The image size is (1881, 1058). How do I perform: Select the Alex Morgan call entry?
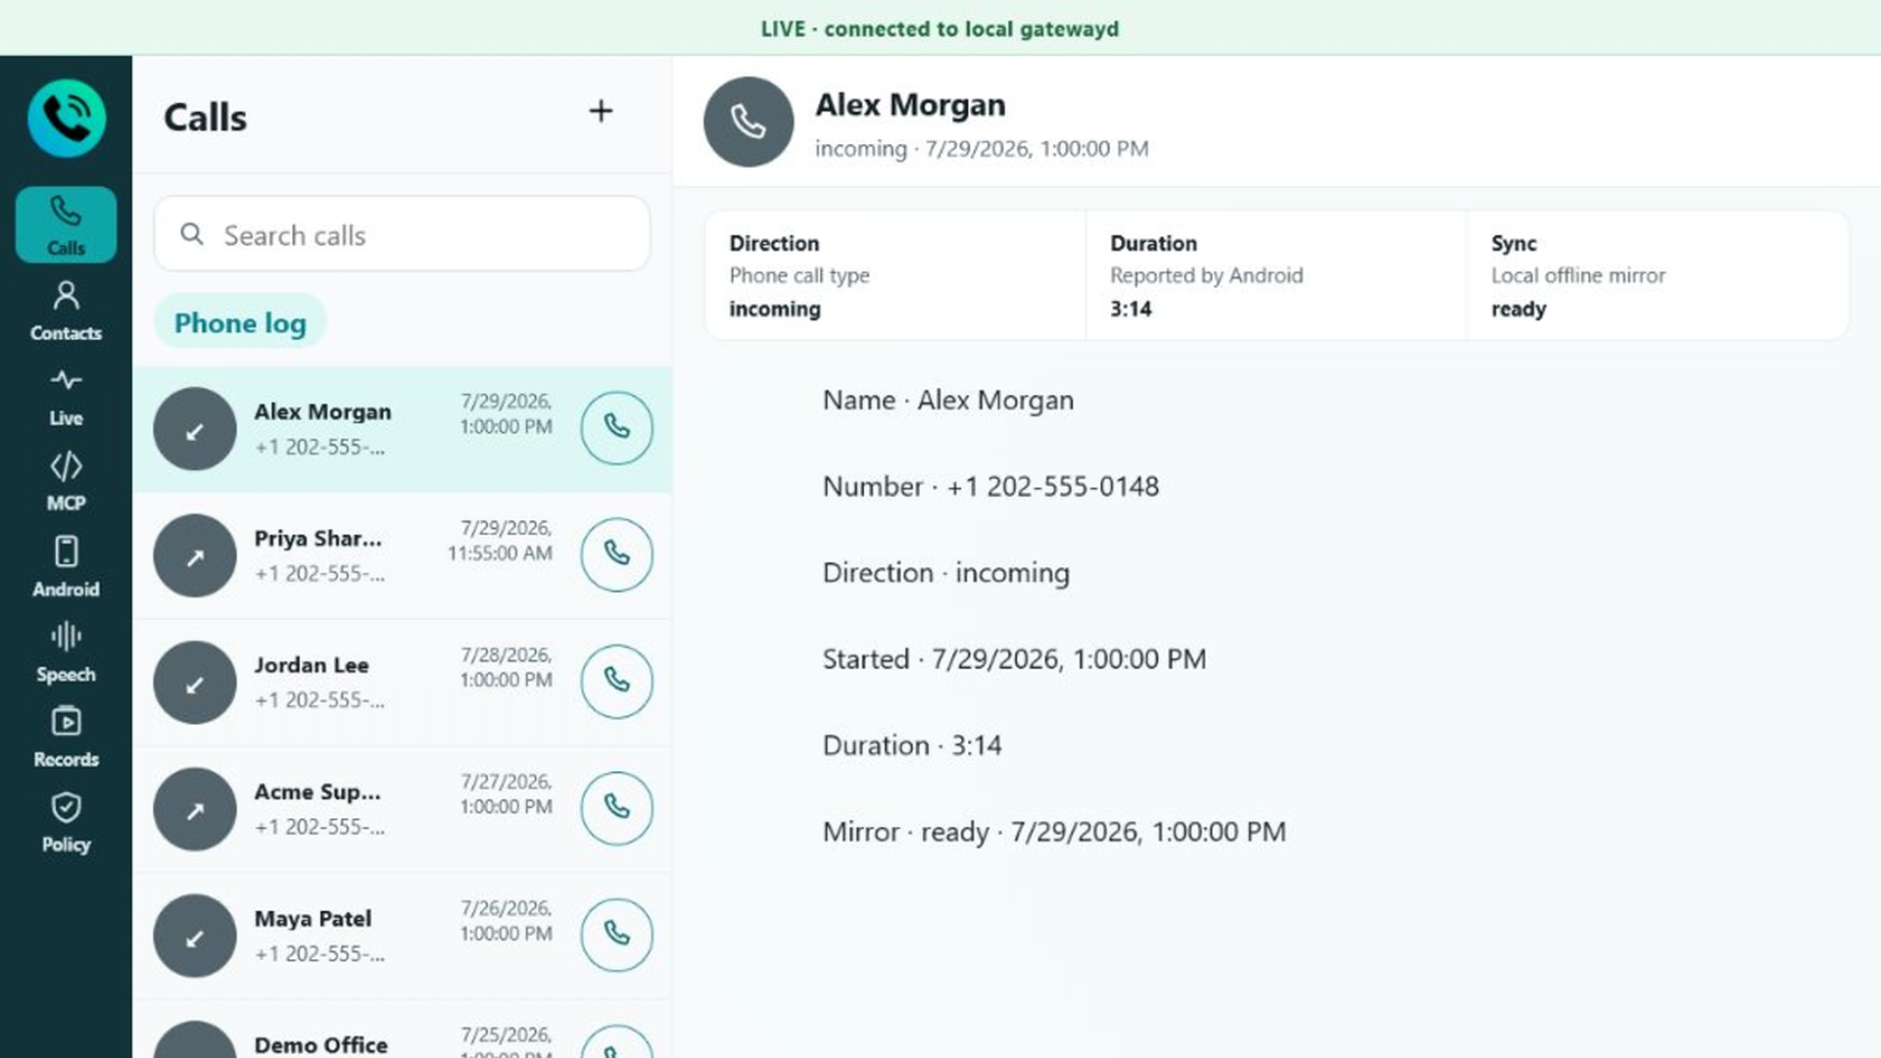pos(402,429)
